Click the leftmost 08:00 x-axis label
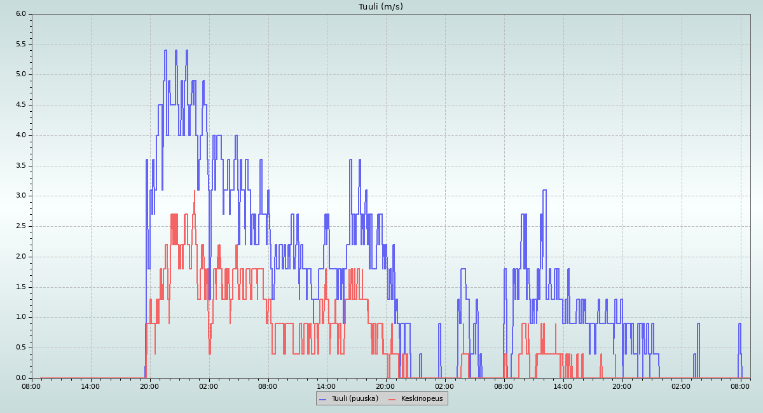 tap(32, 386)
